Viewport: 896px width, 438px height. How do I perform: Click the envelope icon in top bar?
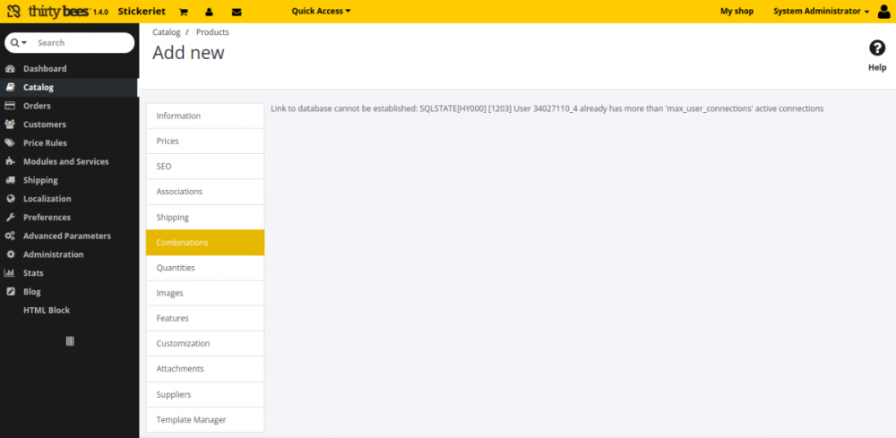237,12
